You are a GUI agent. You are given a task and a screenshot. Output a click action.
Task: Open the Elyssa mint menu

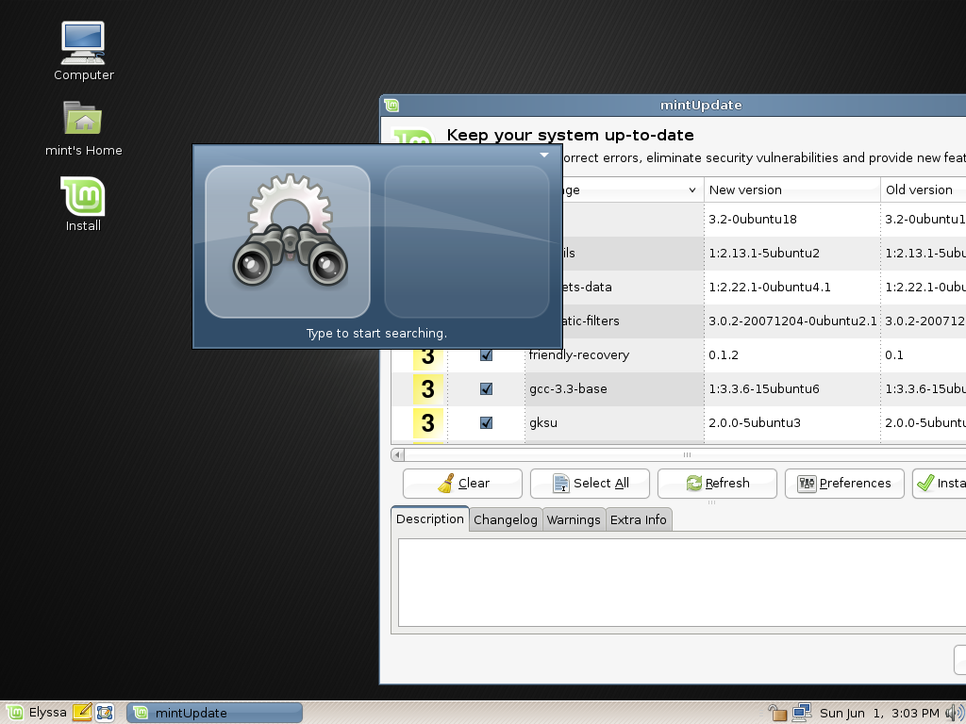(37, 713)
